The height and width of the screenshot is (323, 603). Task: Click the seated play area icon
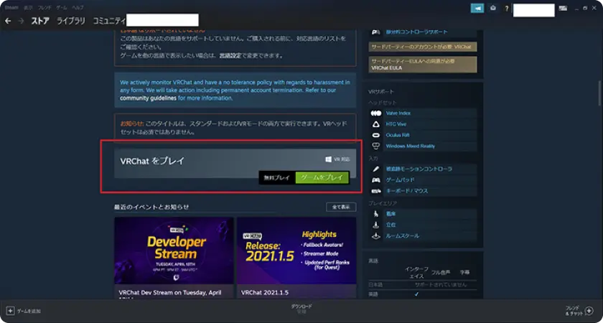[375, 214]
